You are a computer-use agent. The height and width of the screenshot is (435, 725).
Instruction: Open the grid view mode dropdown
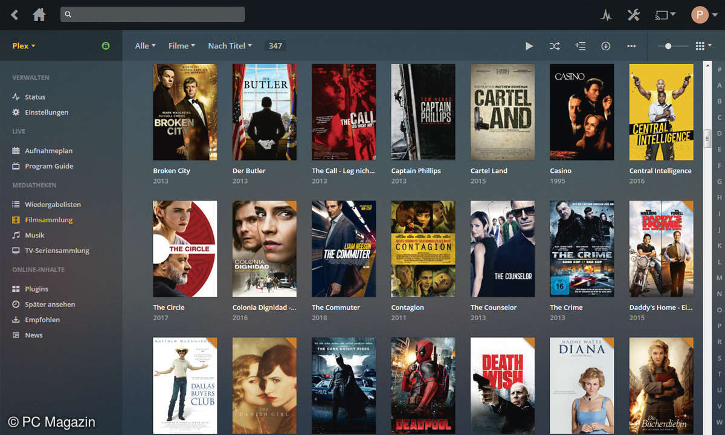(x=703, y=46)
